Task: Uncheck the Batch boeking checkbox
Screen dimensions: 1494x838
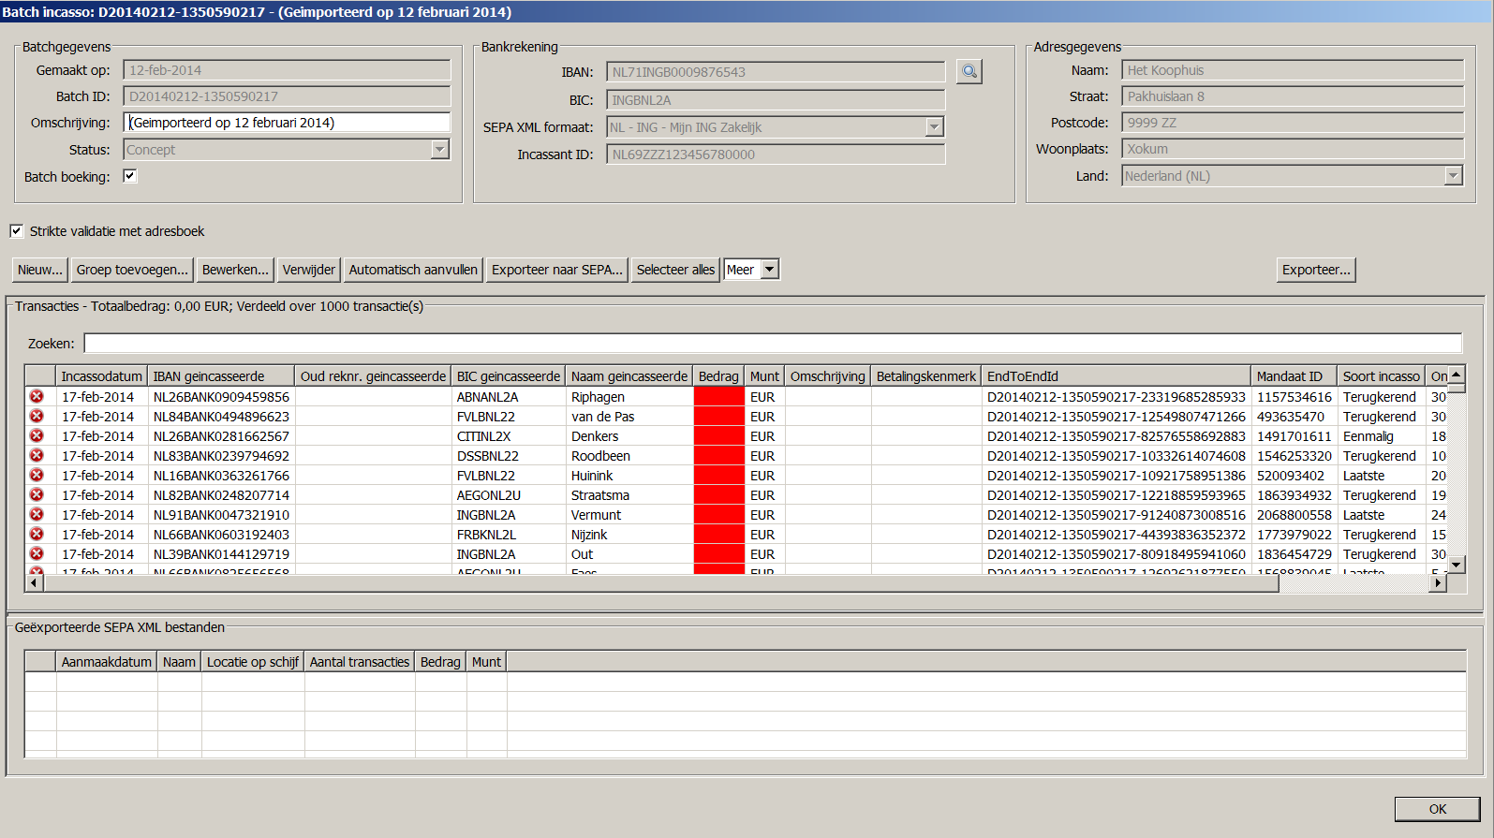Action: pyautogui.click(x=130, y=176)
